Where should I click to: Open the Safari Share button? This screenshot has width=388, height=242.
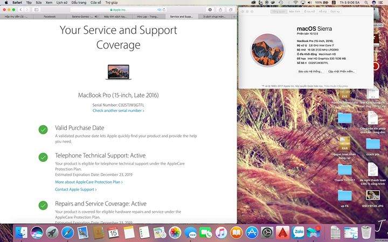click(x=220, y=10)
